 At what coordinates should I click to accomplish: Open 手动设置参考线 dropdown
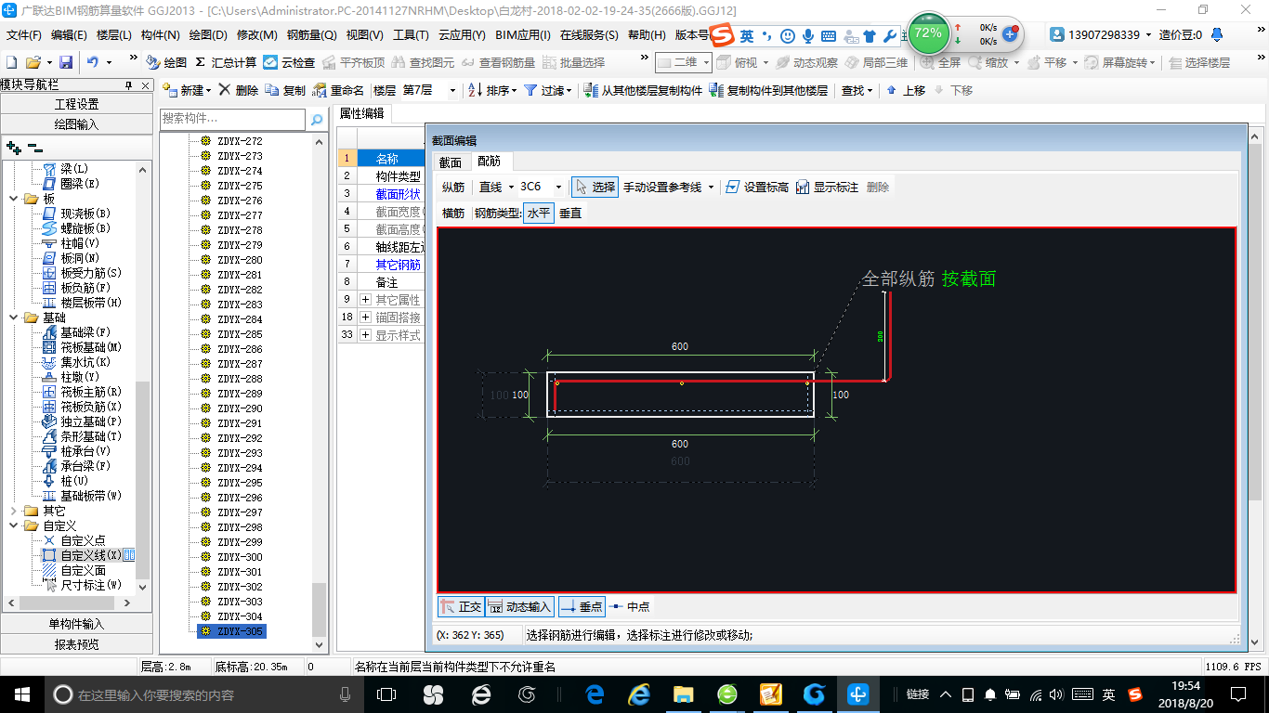pyautogui.click(x=711, y=187)
